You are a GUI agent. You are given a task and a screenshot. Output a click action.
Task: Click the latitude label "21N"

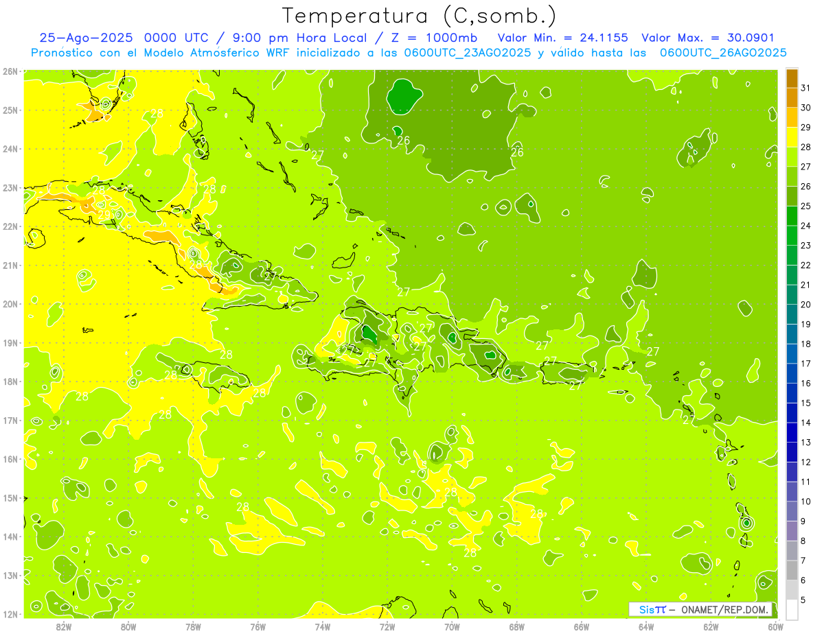point(10,265)
